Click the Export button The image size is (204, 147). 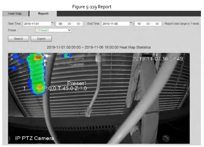pyautogui.click(x=41, y=39)
